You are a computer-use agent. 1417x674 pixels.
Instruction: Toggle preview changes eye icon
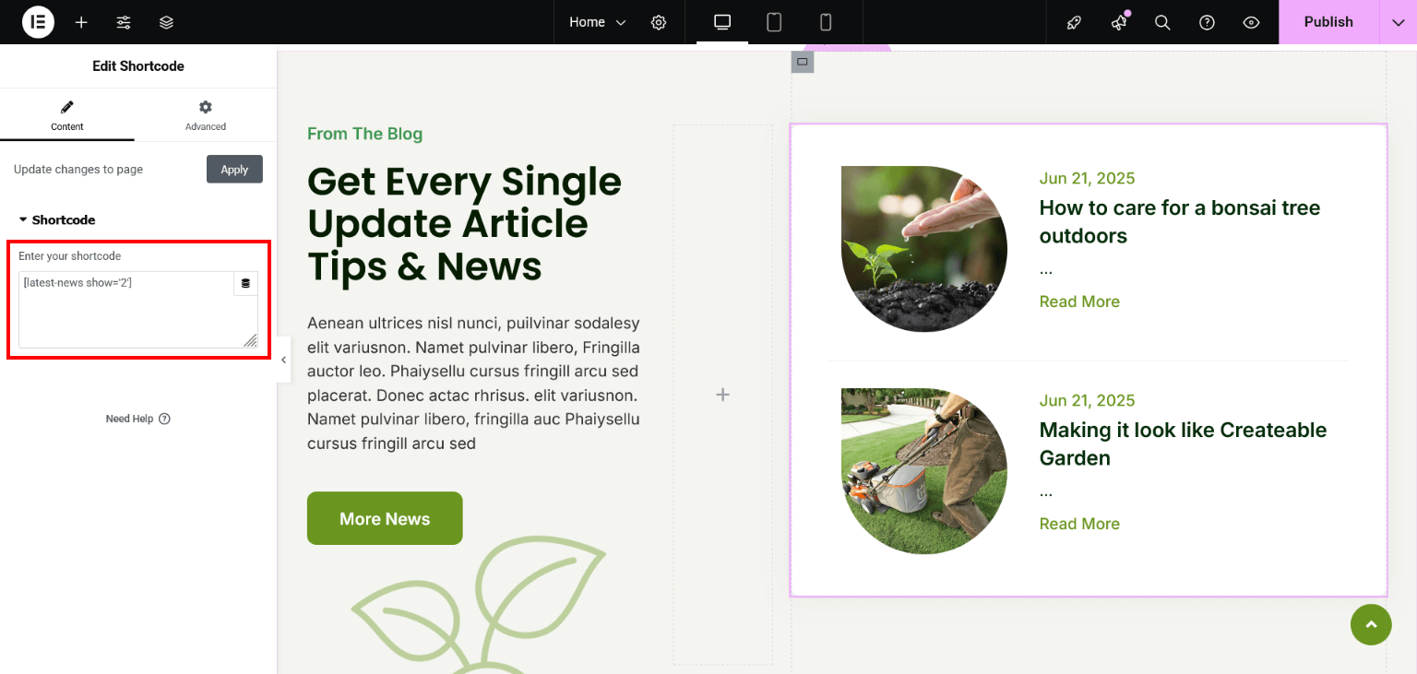[1251, 22]
